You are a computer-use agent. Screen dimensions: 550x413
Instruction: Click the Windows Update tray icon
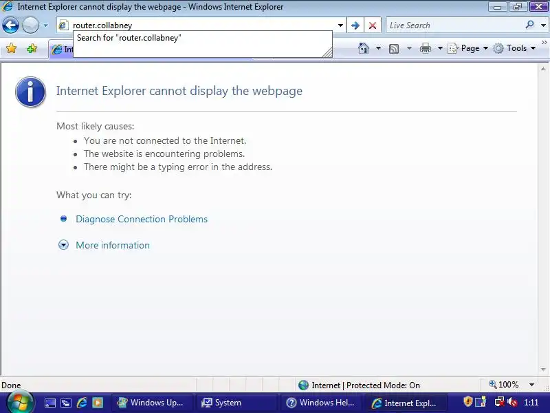[x=481, y=401]
